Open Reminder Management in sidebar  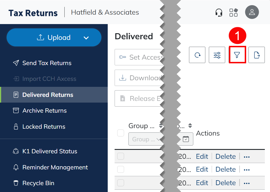55,167
